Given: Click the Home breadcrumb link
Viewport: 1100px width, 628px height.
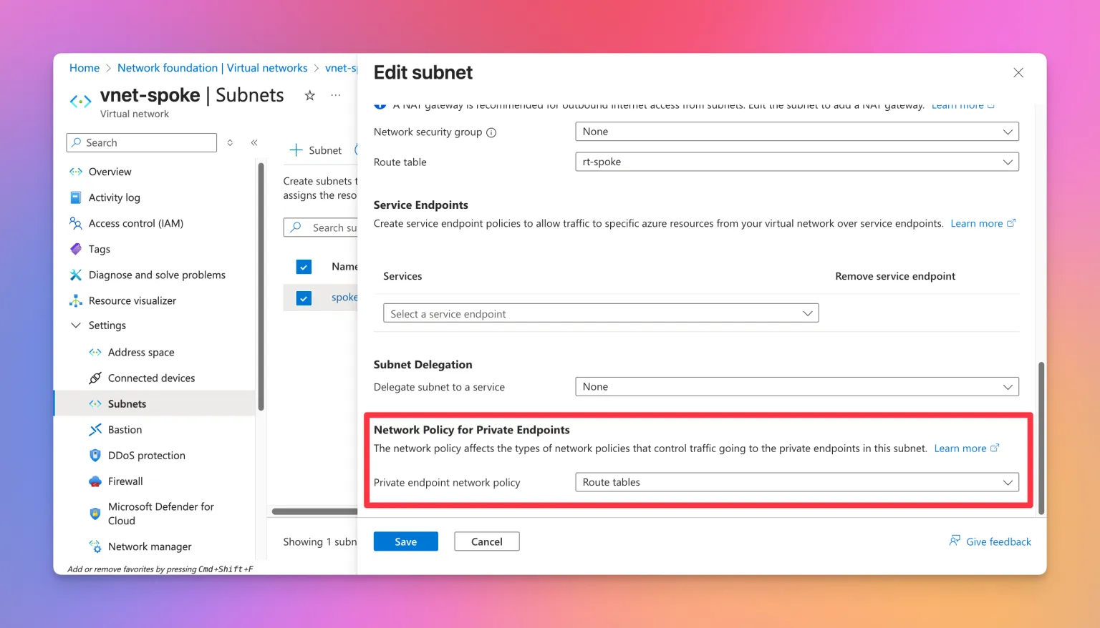Looking at the screenshot, I should 85,68.
